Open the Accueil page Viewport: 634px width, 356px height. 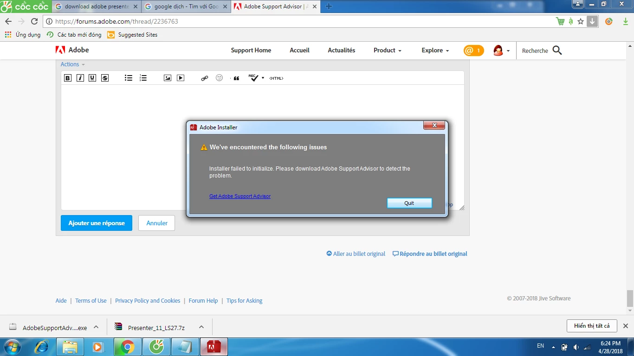coord(299,50)
